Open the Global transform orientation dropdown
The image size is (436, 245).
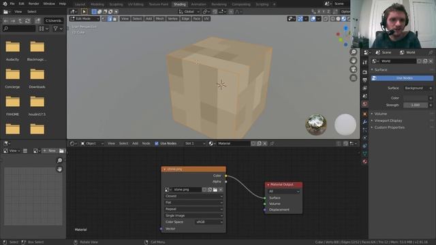[x=189, y=12]
